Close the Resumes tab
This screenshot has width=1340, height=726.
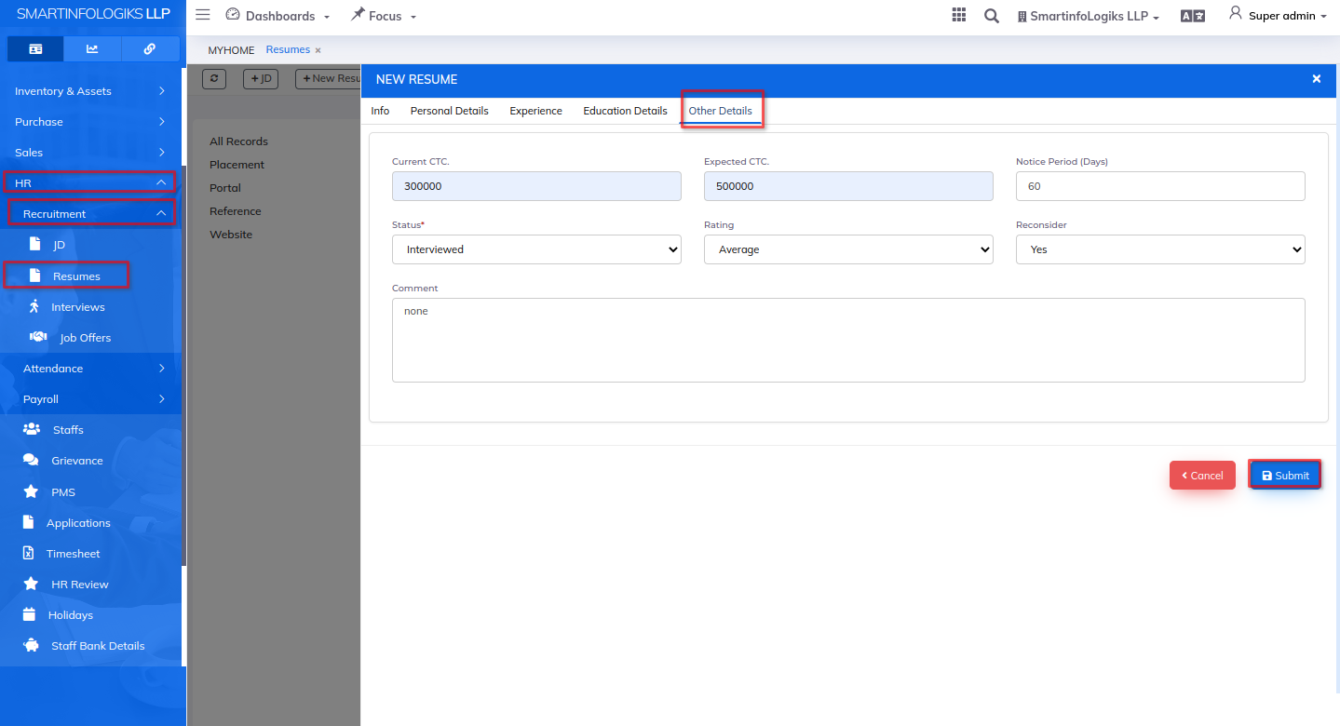[318, 50]
